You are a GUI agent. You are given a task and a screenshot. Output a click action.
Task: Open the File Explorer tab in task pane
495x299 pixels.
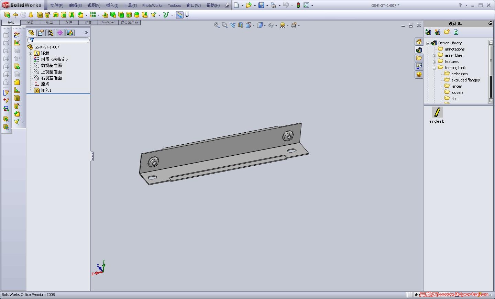click(x=419, y=58)
